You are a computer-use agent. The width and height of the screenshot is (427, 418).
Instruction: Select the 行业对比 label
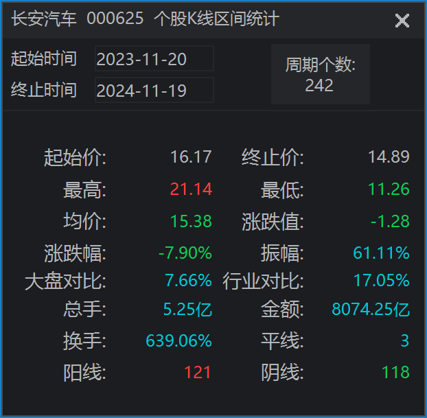263,281
